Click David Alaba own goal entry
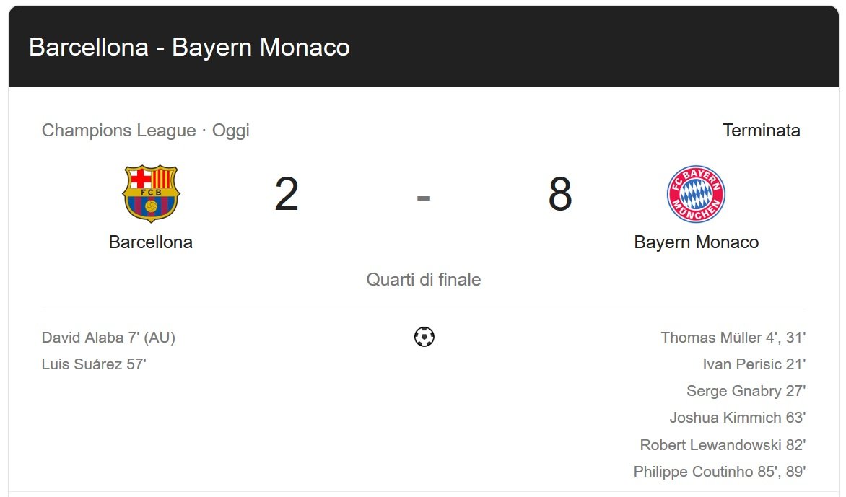This screenshot has width=846, height=497. point(108,338)
